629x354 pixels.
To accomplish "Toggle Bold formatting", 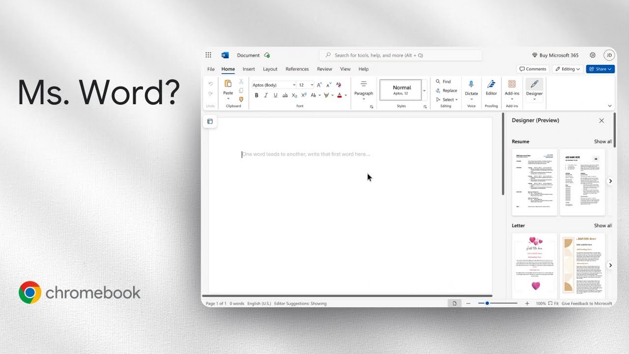I will [256, 95].
